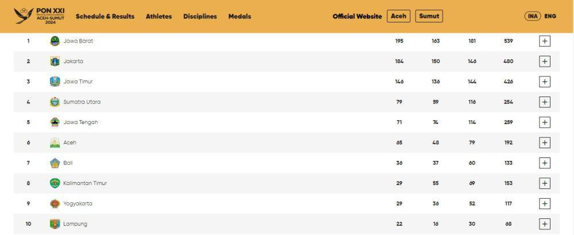574x235 pixels.
Task: Click Sumatra Utara's total of 254
Action: click(508, 102)
